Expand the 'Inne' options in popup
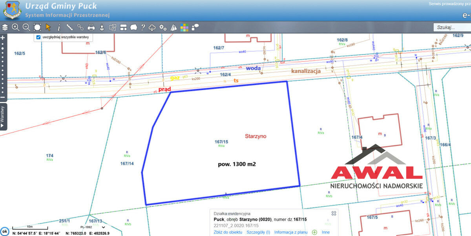The image size is (471, 236). 325,232
